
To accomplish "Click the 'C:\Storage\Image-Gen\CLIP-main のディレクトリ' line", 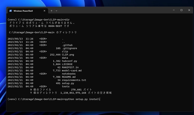I will coord(43,32).
